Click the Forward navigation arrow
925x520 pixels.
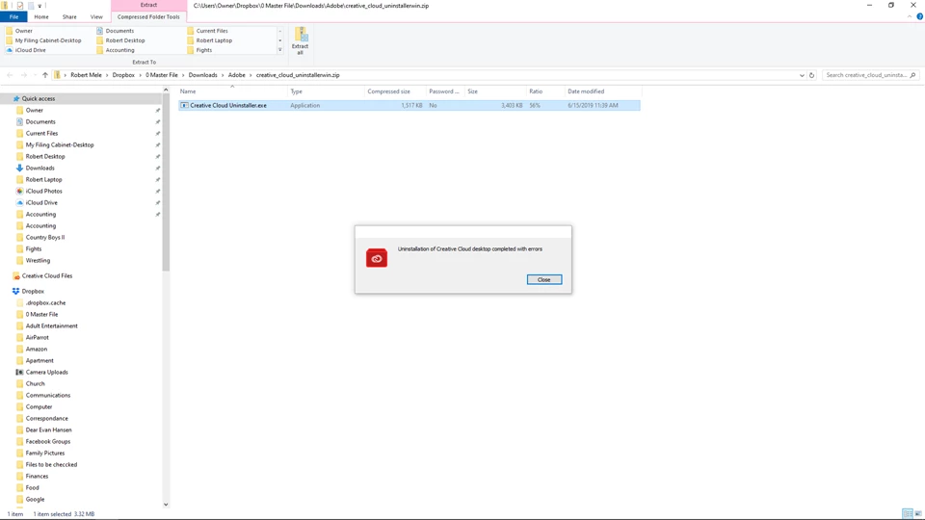click(x=23, y=75)
